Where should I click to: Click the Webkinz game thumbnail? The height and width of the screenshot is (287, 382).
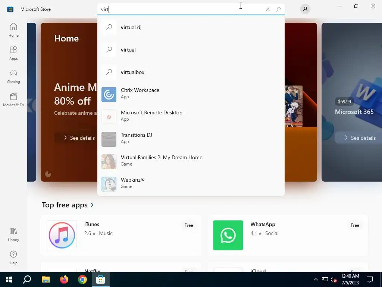click(109, 184)
